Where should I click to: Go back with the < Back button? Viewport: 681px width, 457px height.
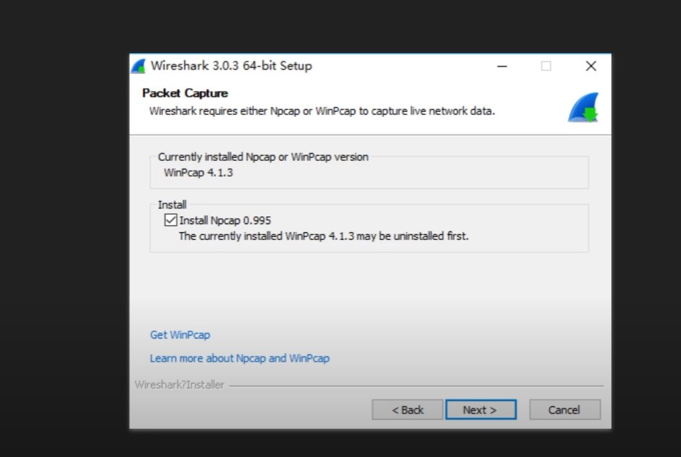(408, 410)
